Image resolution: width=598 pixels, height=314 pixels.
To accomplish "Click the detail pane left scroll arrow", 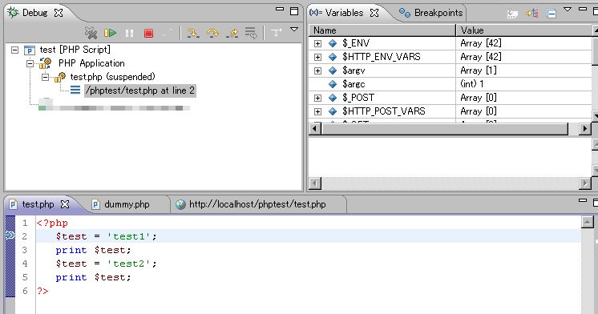I will tap(315, 183).
